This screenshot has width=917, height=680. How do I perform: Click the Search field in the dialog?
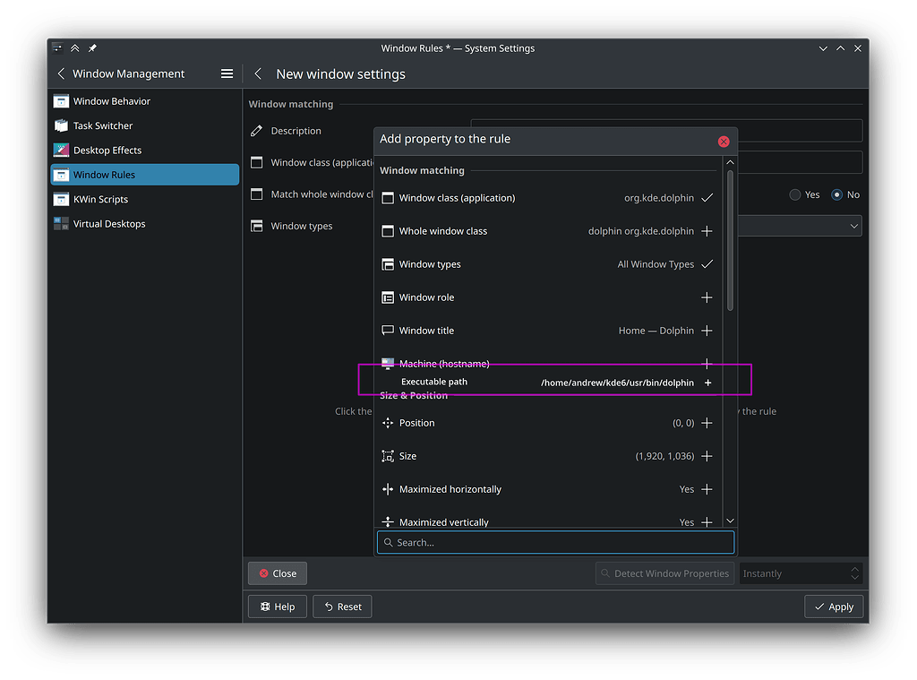(x=555, y=542)
